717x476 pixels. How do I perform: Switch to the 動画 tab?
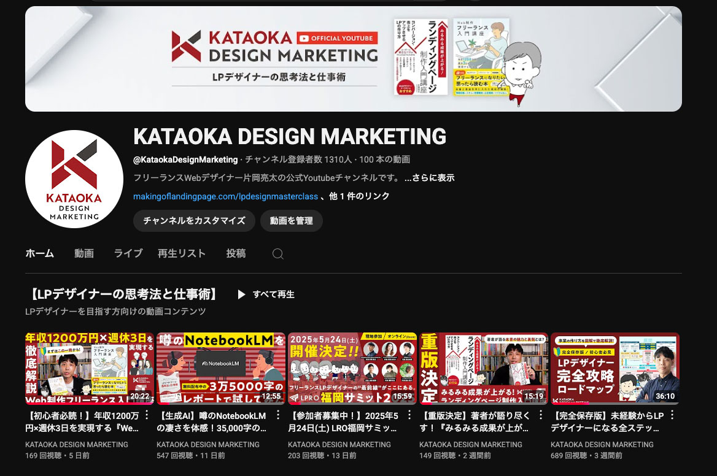pyautogui.click(x=84, y=253)
